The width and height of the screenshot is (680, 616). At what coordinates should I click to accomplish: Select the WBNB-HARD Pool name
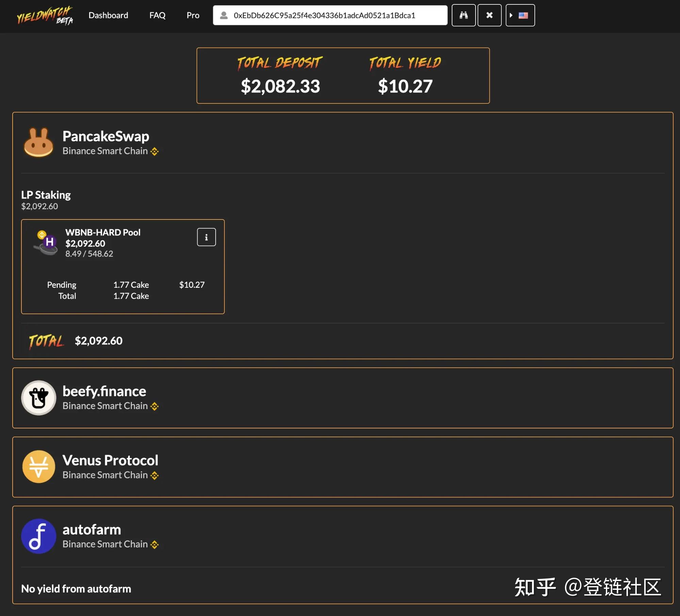[103, 232]
